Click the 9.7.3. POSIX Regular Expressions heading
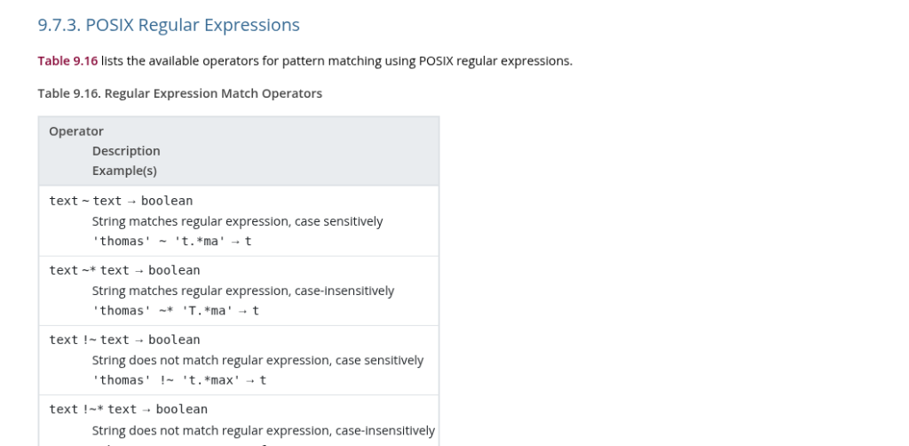Image resolution: width=909 pixels, height=446 pixels. click(x=169, y=25)
